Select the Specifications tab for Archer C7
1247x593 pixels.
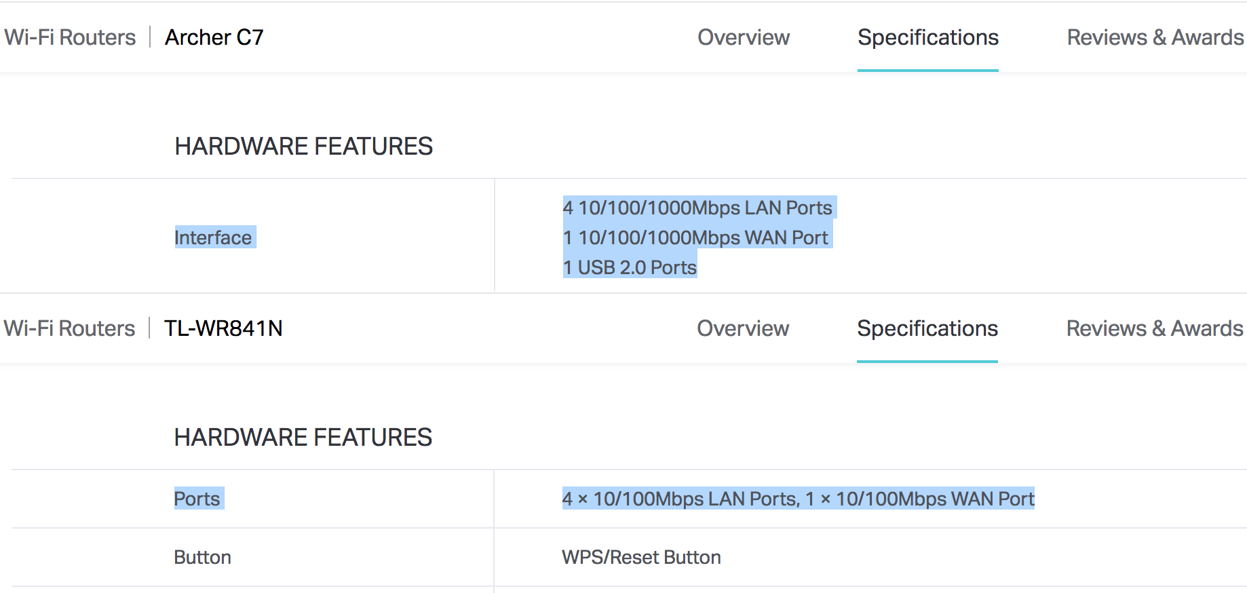click(x=927, y=37)
